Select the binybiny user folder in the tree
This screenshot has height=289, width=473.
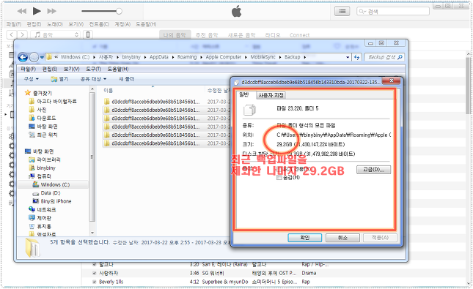(x=43, y=168)
